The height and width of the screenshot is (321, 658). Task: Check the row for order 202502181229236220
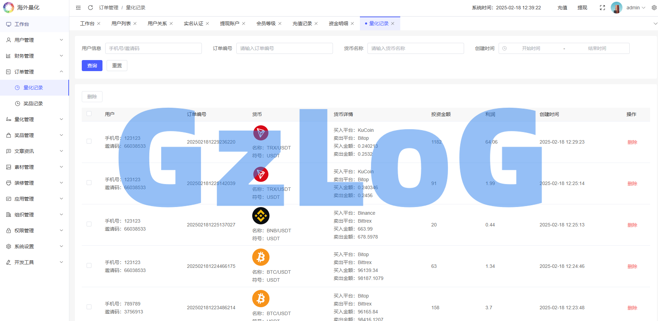pyautogui.click(x=89, y=142)
